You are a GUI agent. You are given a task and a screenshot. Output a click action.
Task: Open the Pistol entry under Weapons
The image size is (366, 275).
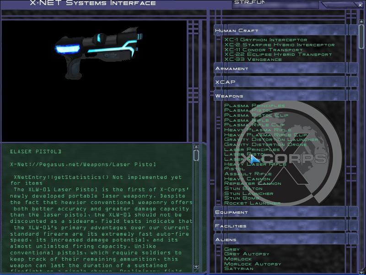click(x=235, y=168)
